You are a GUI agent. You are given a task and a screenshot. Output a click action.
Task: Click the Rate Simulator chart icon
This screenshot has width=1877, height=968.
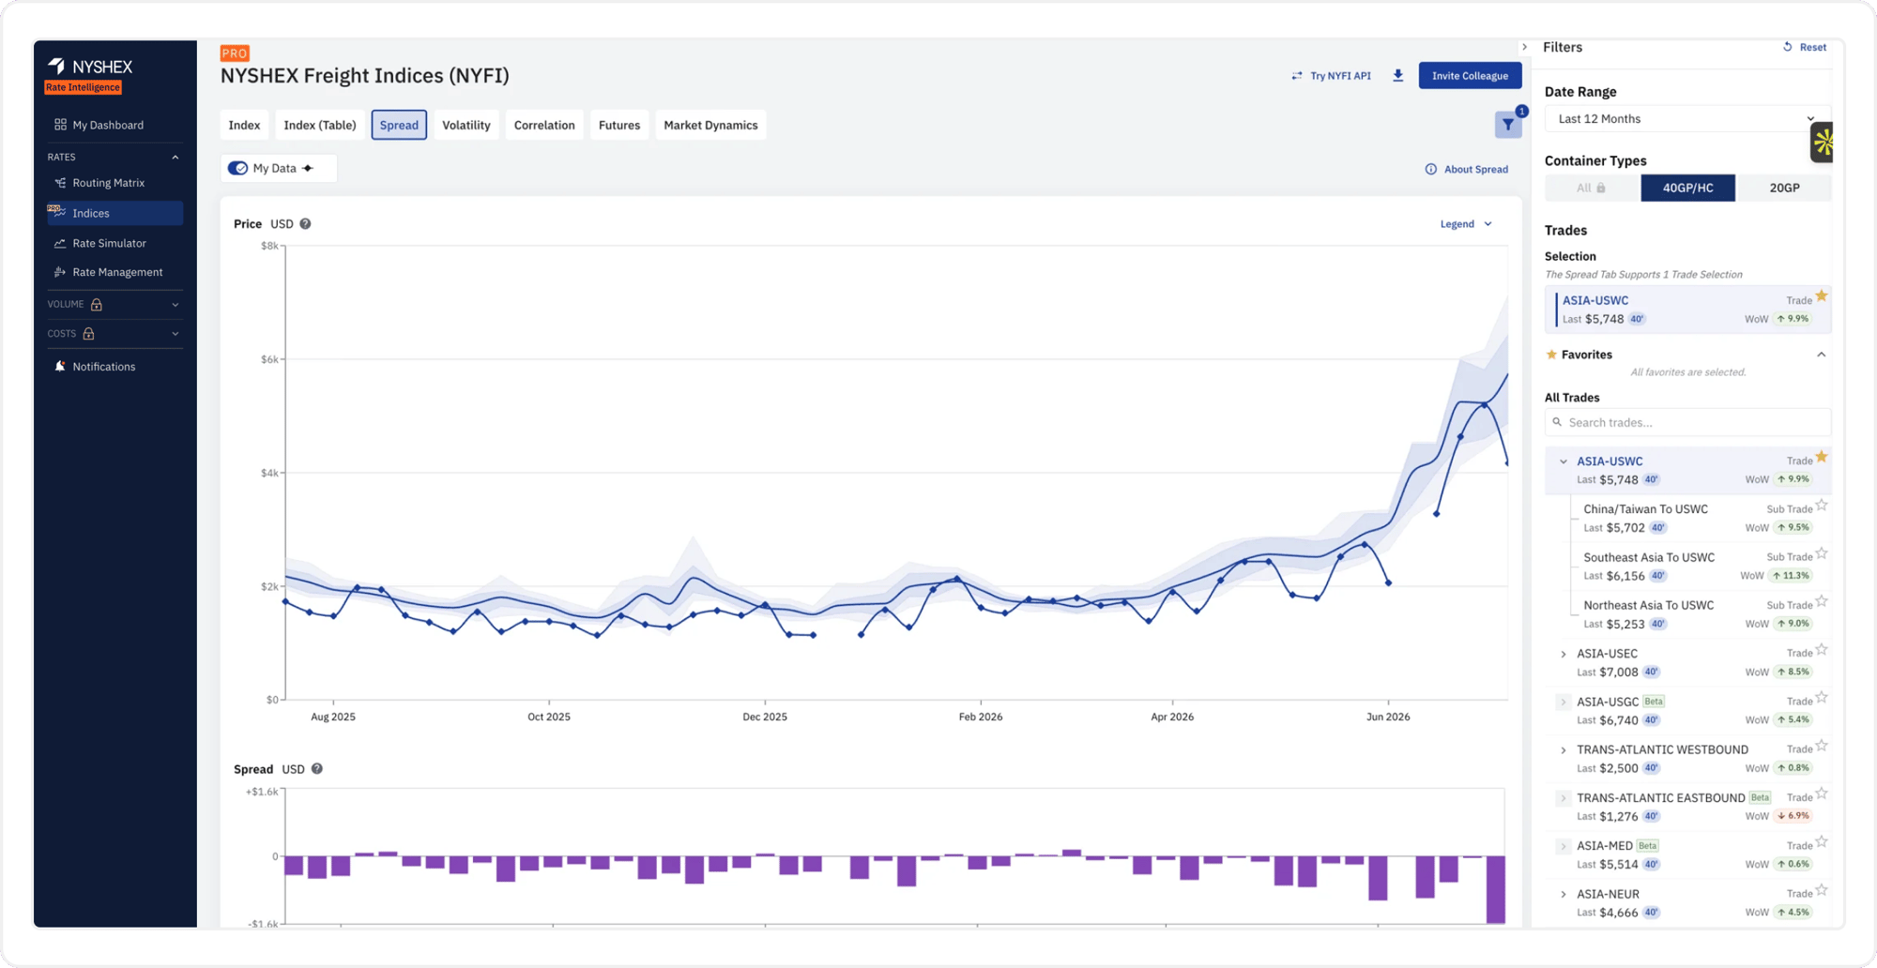pos(60,243)
